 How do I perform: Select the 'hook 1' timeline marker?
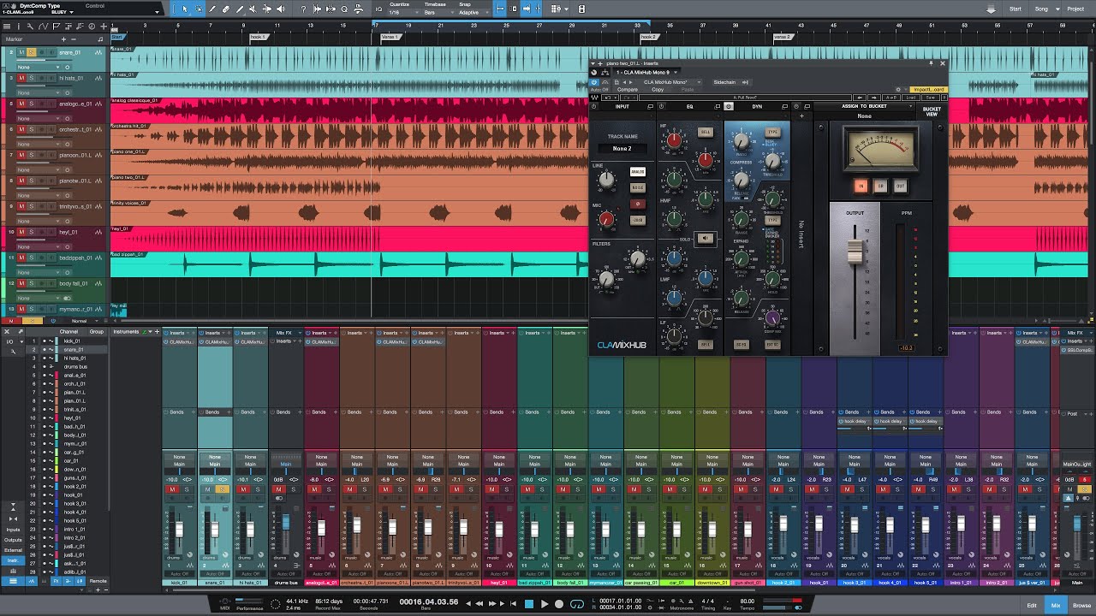point(258,38)
